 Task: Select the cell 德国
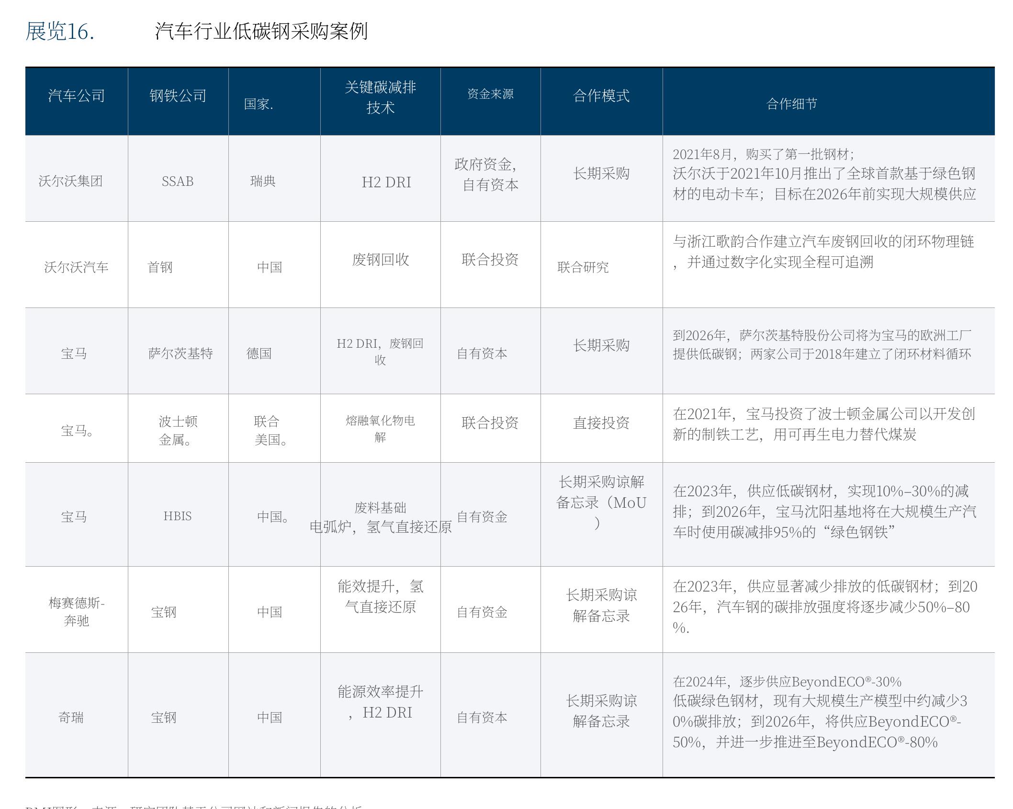(259, 353)
